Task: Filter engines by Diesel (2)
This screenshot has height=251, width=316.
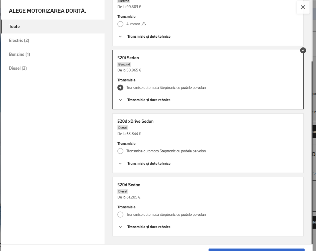Action: coord(18,68)
